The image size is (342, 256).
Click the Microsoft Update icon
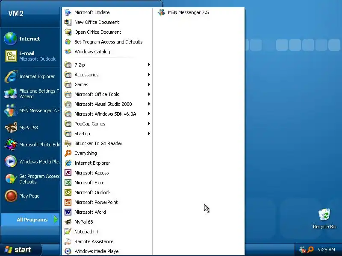(68, 12)
